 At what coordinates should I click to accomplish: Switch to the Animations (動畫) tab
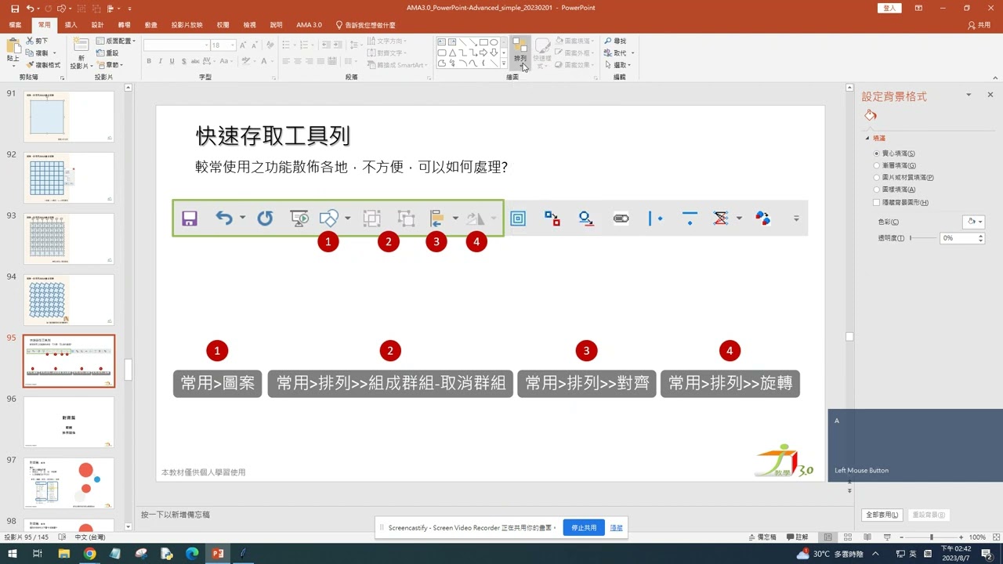(x=150, y=25)
